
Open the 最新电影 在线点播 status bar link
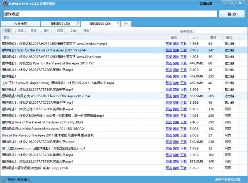click(228, 180)
